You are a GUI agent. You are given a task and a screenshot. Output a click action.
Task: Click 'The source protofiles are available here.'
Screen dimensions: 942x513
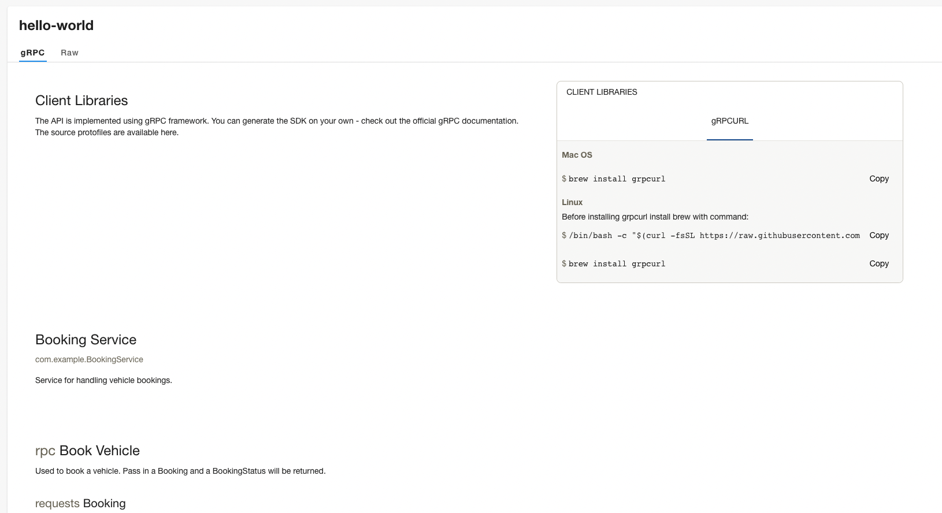[x=107, y=132]
